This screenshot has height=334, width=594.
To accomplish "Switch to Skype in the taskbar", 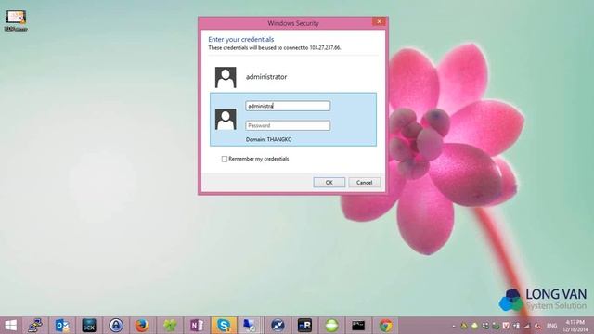I will point(224,326).
